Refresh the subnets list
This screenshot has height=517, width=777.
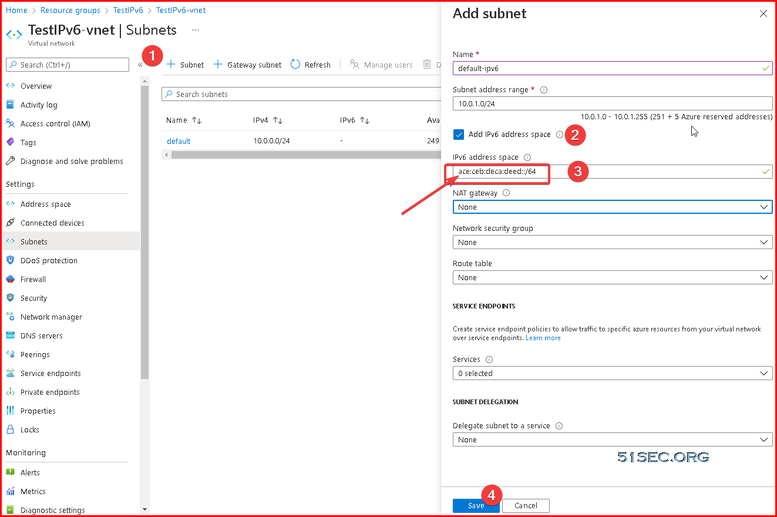point(311,65)
